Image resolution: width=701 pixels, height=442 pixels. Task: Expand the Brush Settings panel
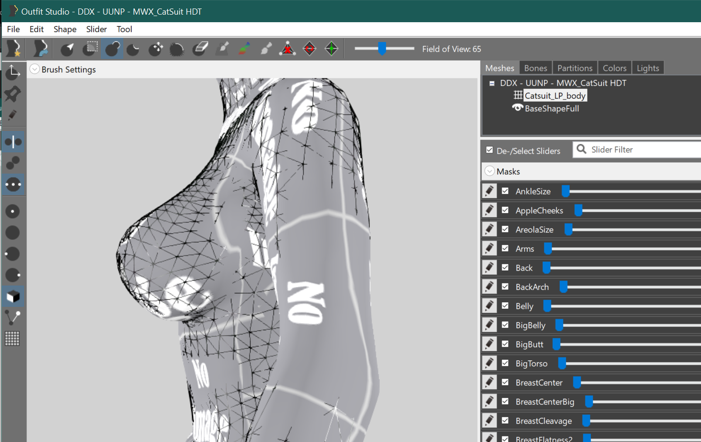[34, 69]
